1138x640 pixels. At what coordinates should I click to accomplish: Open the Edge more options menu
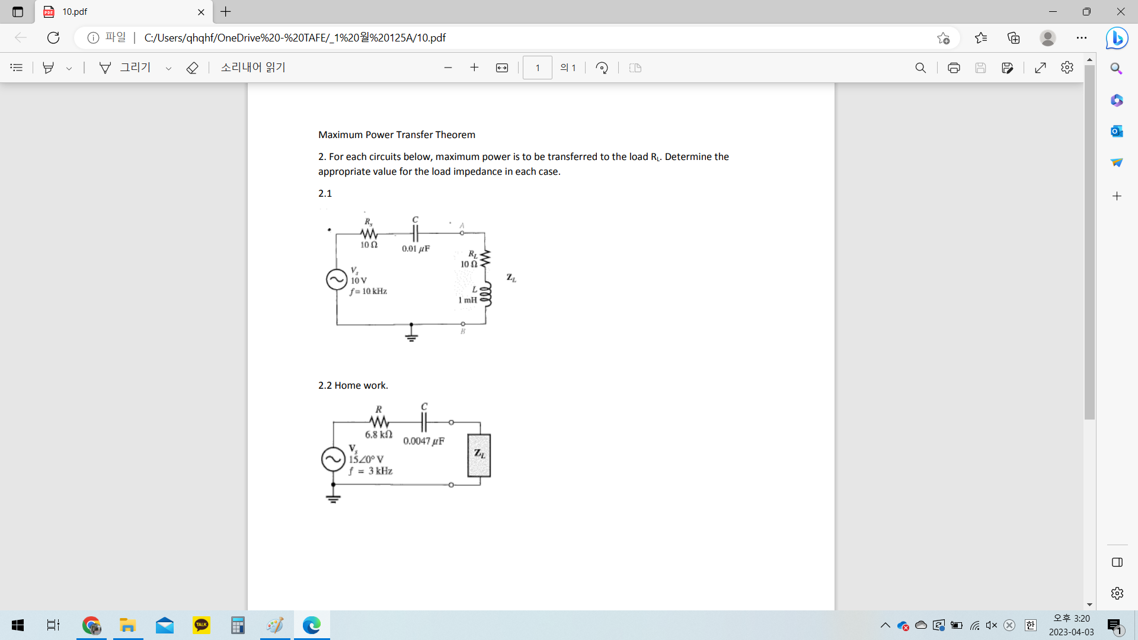(x=1082, y=37)
